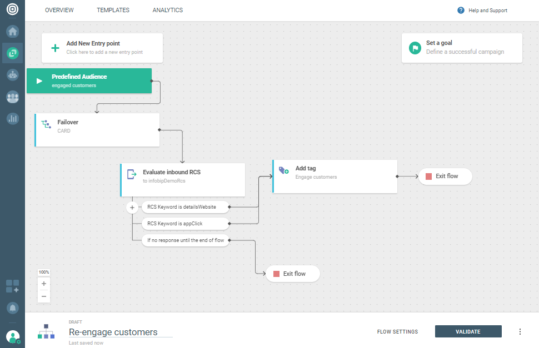Zoom in the canvas with plus button
The image size is (539, 348).
tap(44, 284)
